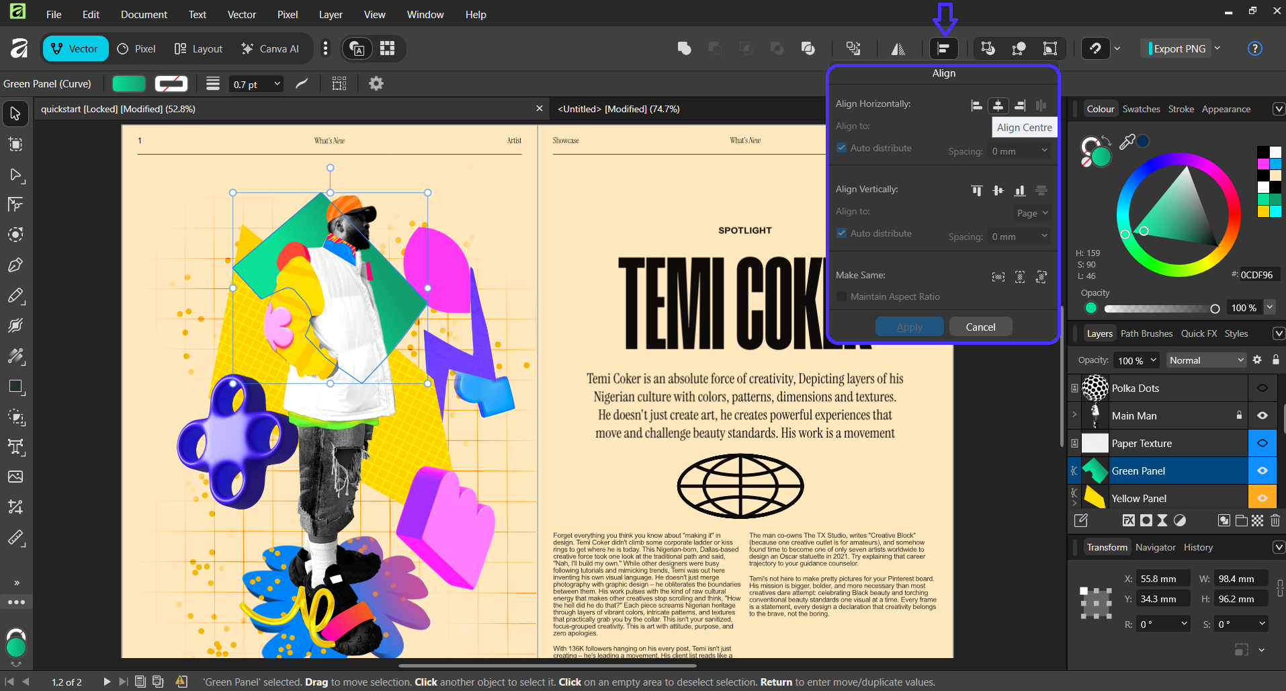
Task: Switch to the Swatches tab
Action: point(1141,109)
